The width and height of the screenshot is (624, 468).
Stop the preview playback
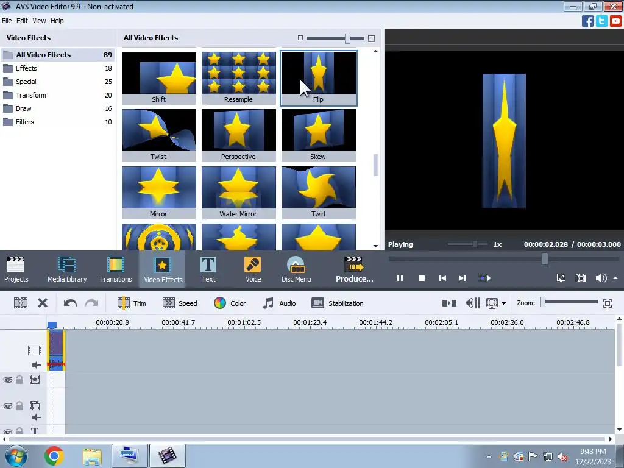click(422, 278)
